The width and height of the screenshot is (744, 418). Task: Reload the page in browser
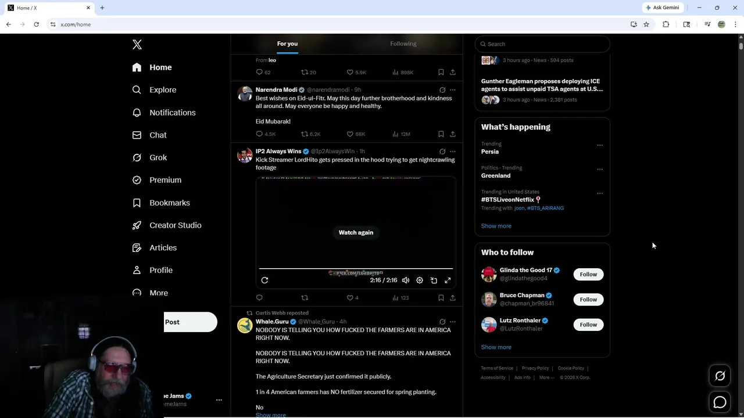pyautogui.click(x=36, y=24)
